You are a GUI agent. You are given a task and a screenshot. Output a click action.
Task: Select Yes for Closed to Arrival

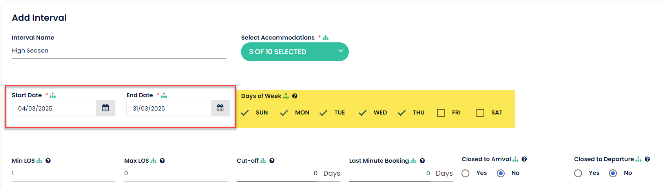pyautogui.click(x=465, y=173)
